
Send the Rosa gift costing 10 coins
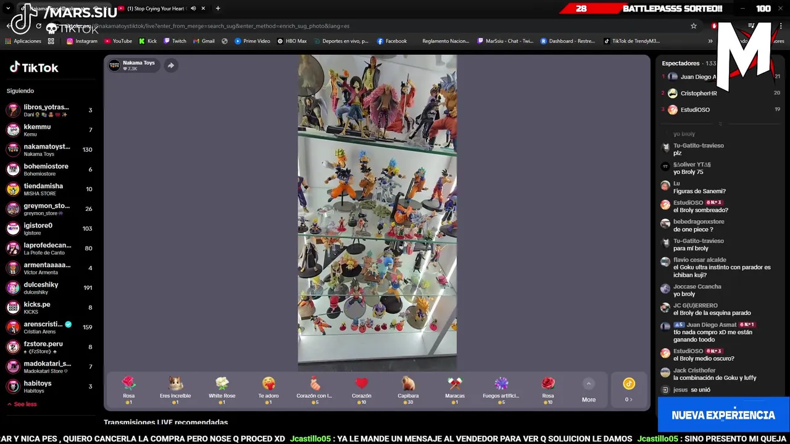548,390
